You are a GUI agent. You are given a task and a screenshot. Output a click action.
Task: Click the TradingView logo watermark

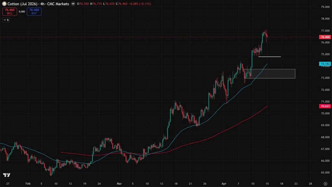6,175
